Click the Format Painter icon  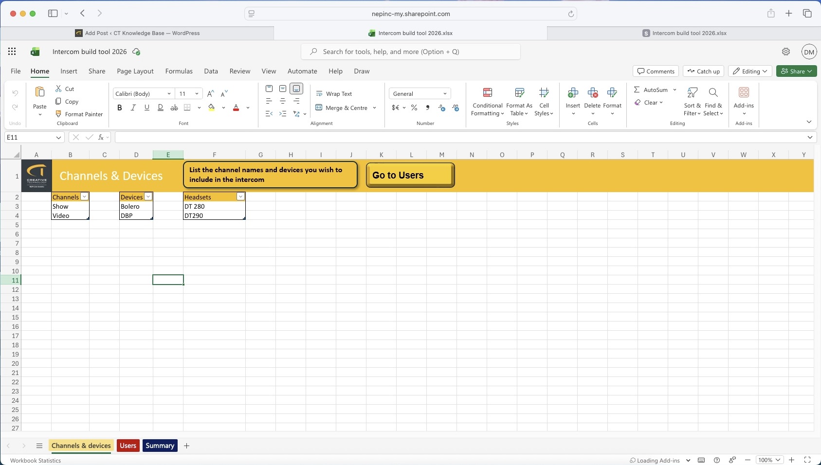[x=58, y=114]
